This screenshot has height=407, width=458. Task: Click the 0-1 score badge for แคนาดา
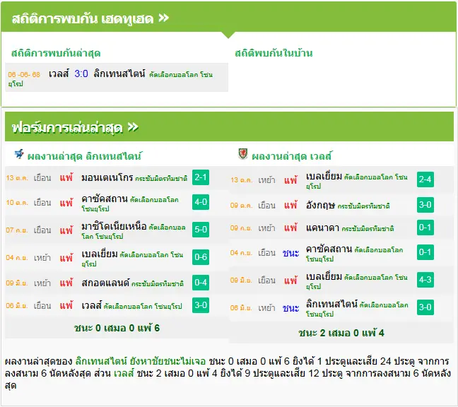click(x=425, y=228)
